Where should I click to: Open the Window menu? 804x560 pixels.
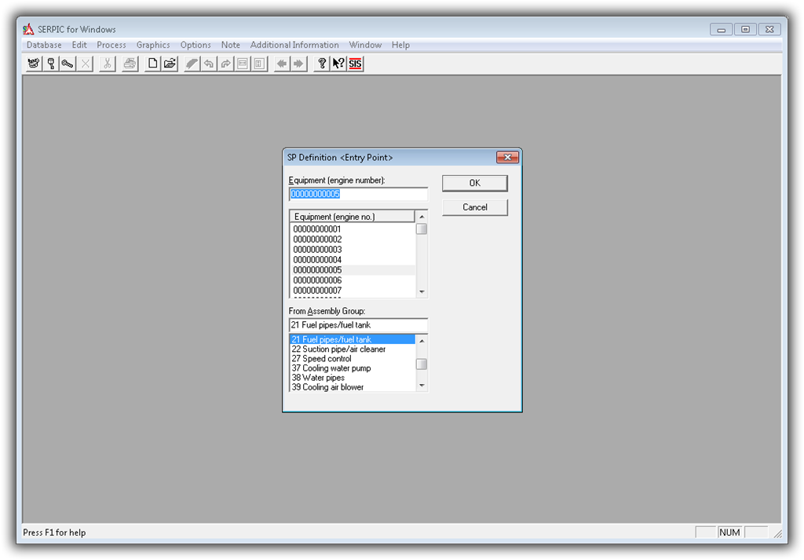click(365, 45)
